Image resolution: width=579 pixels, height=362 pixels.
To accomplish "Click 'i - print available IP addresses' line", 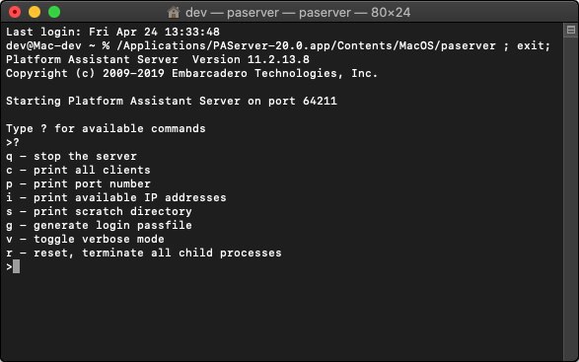I will [116, 197].
